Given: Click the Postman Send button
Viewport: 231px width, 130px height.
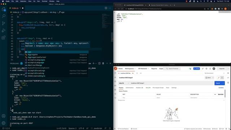Looking at the screenshot, I should click(218, 83).
